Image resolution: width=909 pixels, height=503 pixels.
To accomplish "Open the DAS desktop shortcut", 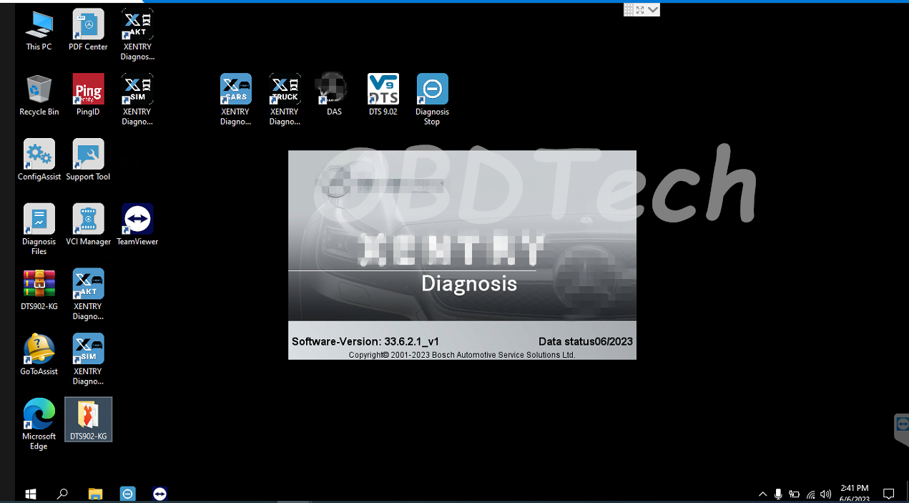I will tap(333, 95).
